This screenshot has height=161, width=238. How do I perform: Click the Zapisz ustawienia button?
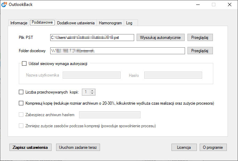point(30,147)
